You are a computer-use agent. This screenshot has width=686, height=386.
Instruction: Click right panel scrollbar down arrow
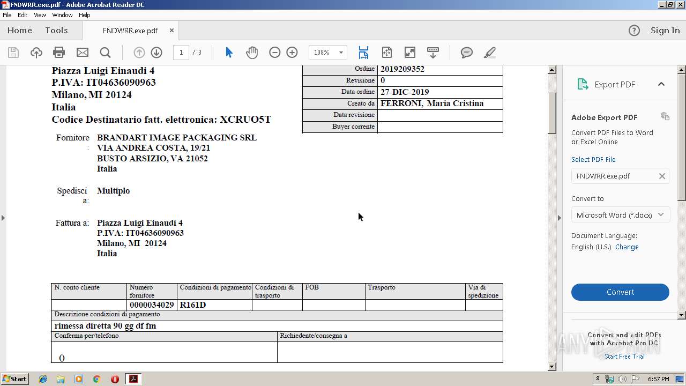pos(682,315)
